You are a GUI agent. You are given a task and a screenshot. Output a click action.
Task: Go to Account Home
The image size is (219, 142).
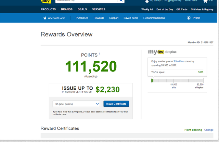(x=56, y=18)
